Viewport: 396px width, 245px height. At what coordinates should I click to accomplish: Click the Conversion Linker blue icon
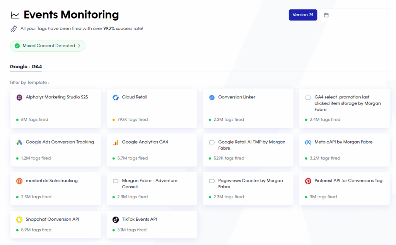tap(212, 97)
